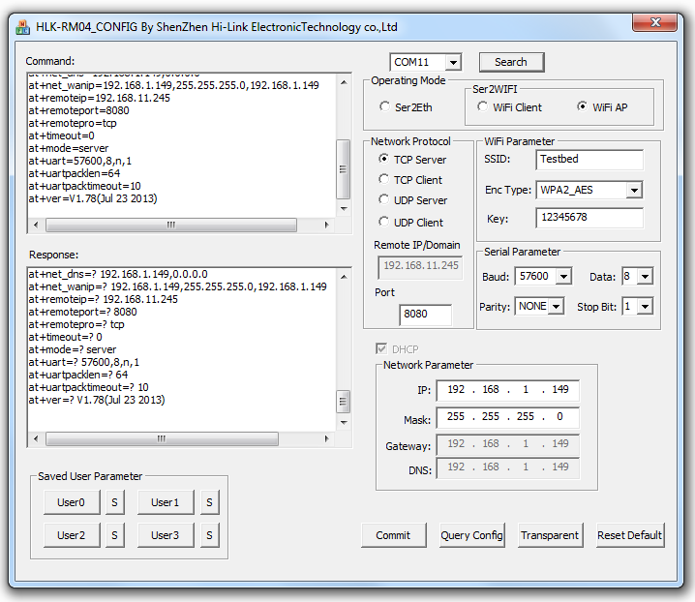Click Command box vertical scroll up arrow
The width and height of the screenshot is (695, 602).
[344, 82]
